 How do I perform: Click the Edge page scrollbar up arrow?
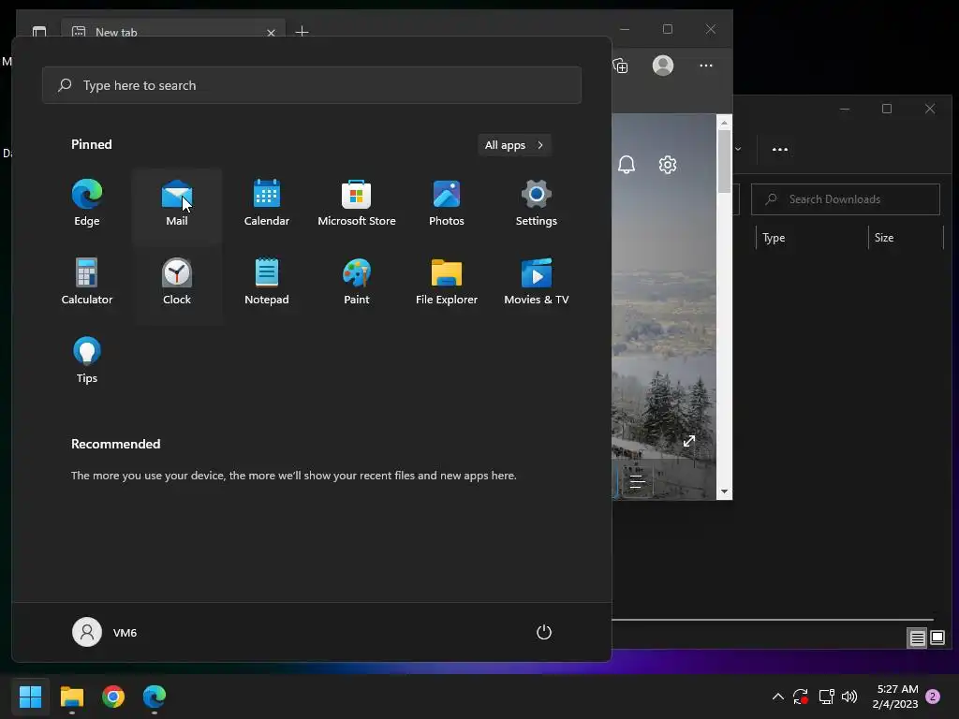(x=724, y=123)
